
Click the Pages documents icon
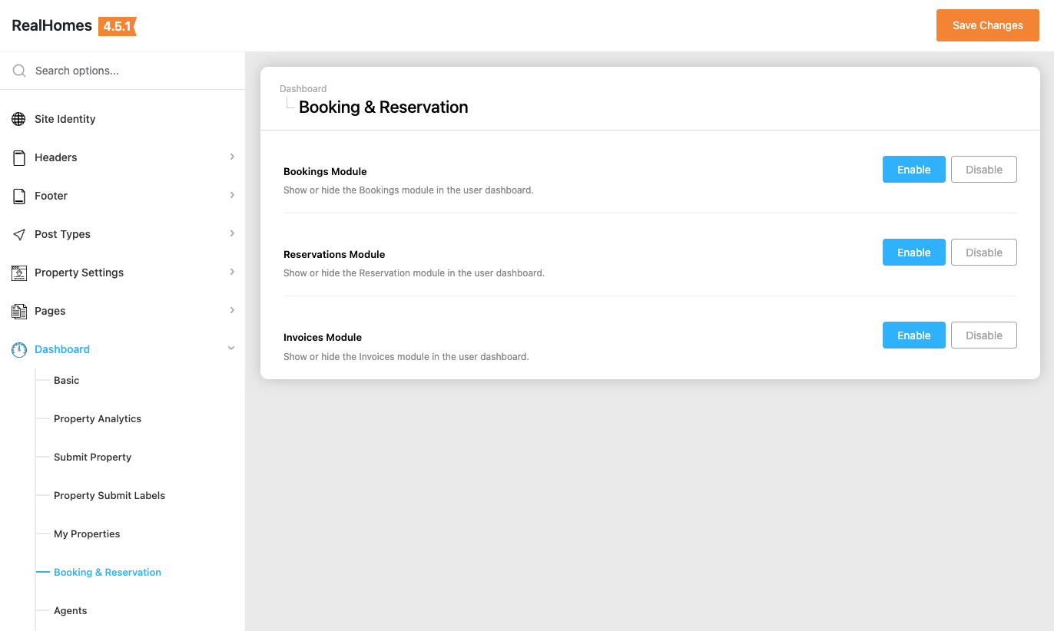[x=19, y=311]
